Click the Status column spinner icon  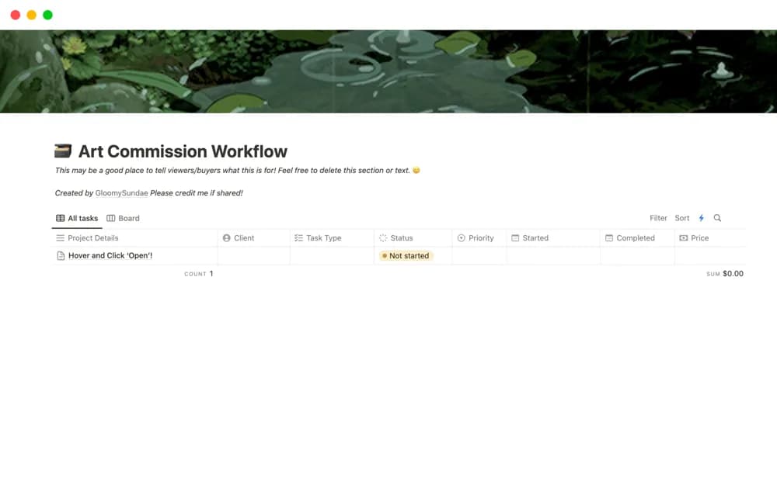pyautogui.click(x=383, y=238)
